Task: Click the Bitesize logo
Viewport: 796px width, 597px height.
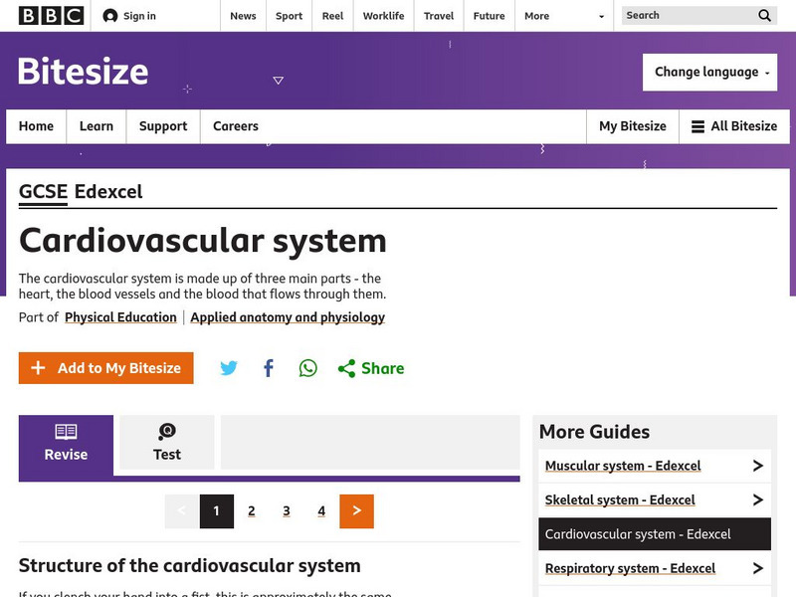Action: pos(84,71)
